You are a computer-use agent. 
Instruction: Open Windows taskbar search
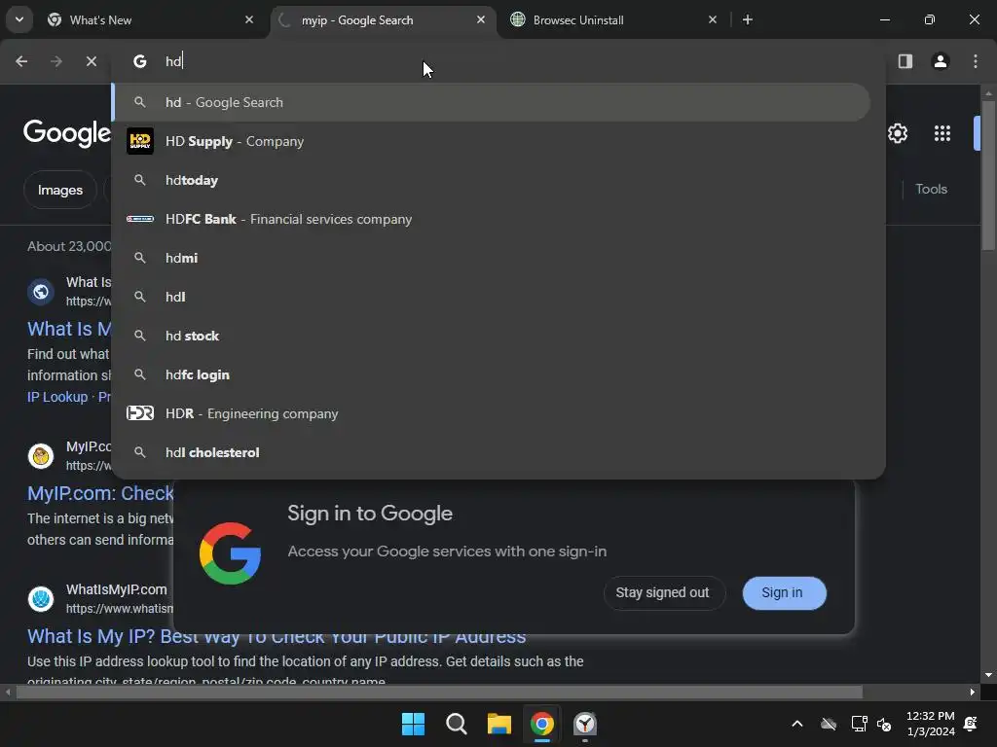[457, 724]
